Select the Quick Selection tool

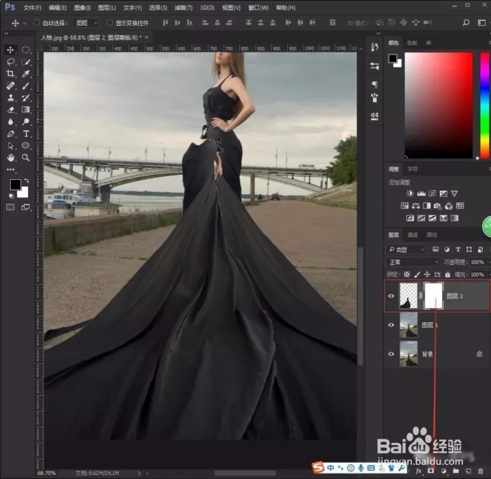(26, 61)
